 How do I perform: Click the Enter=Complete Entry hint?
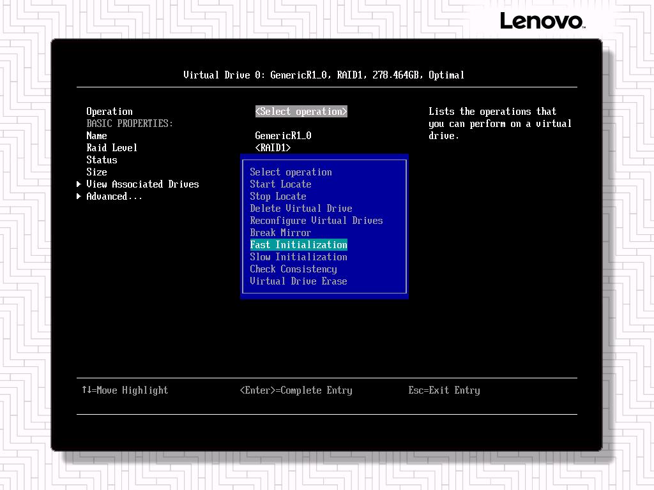(296, 390)
